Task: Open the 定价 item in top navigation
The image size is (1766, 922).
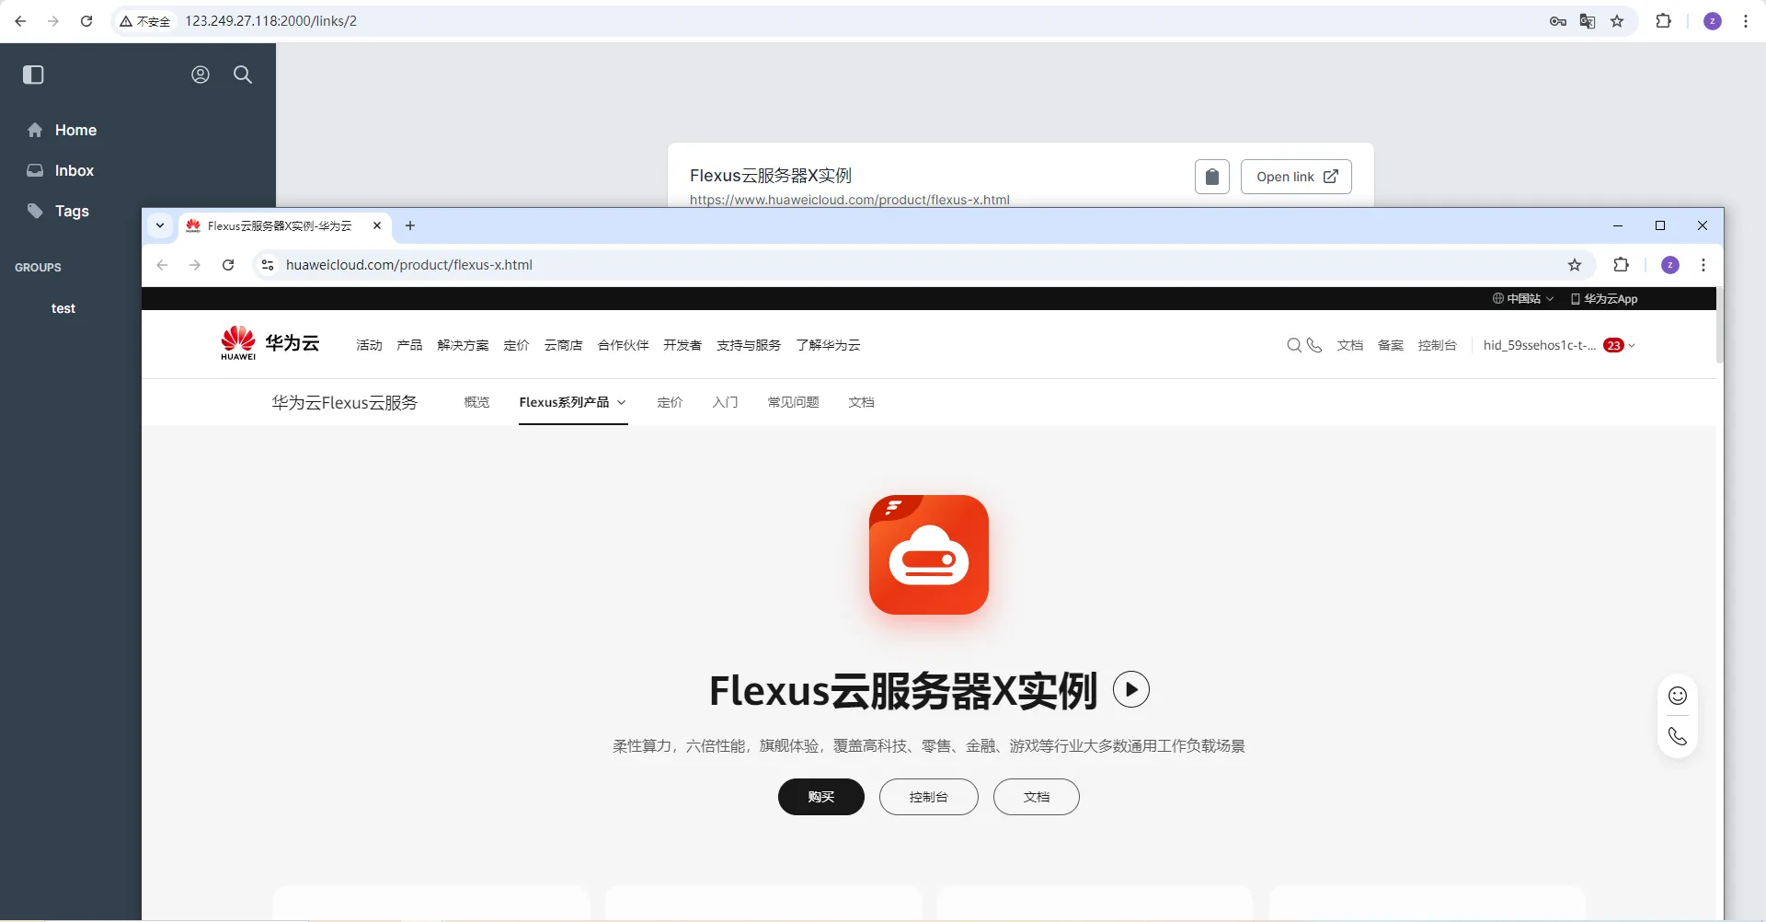Action: (516, 345)
